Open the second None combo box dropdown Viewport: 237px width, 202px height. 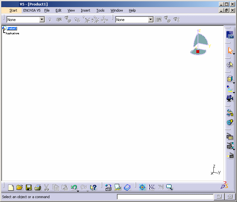[x=151, y=20]
